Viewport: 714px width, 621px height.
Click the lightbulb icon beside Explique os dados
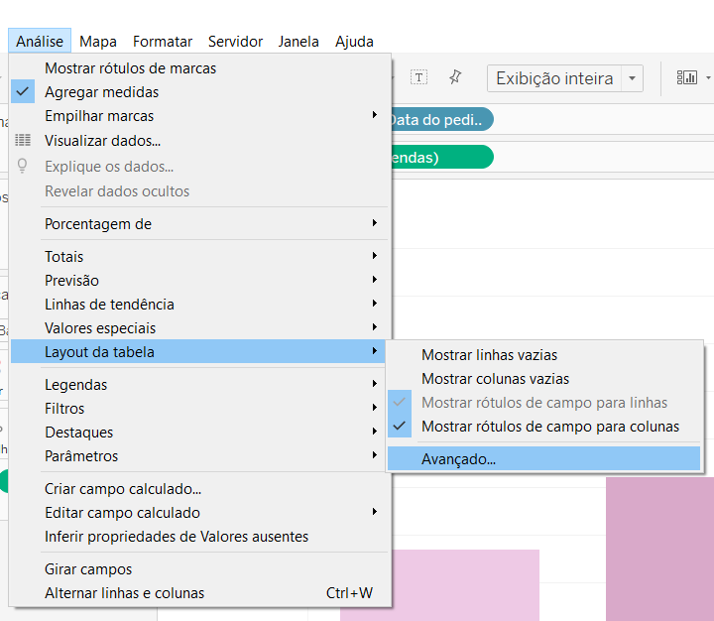[x=22, y=166]
